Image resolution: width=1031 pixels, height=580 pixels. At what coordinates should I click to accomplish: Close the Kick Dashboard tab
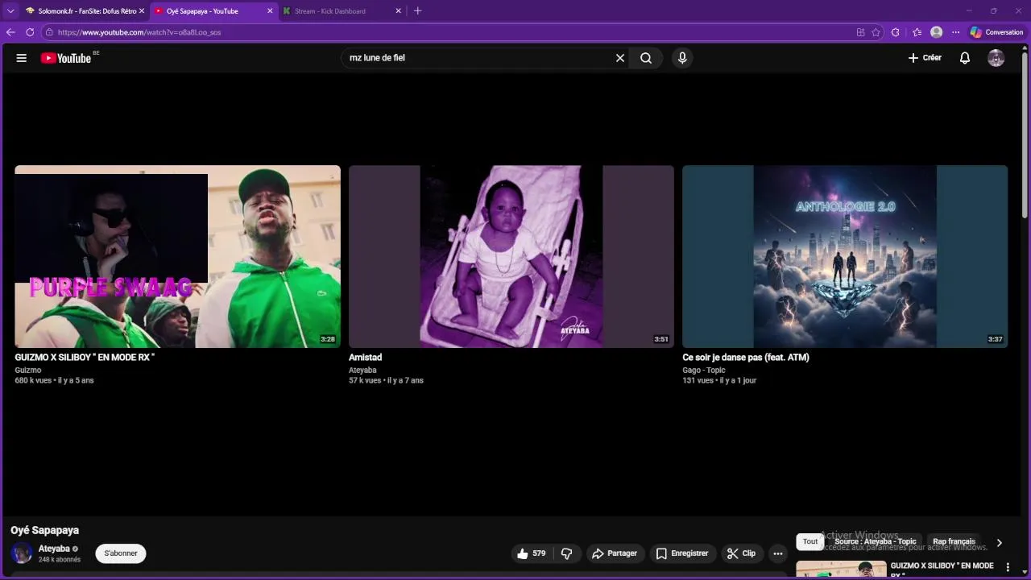pyautogui.click(x=398, y=11)
